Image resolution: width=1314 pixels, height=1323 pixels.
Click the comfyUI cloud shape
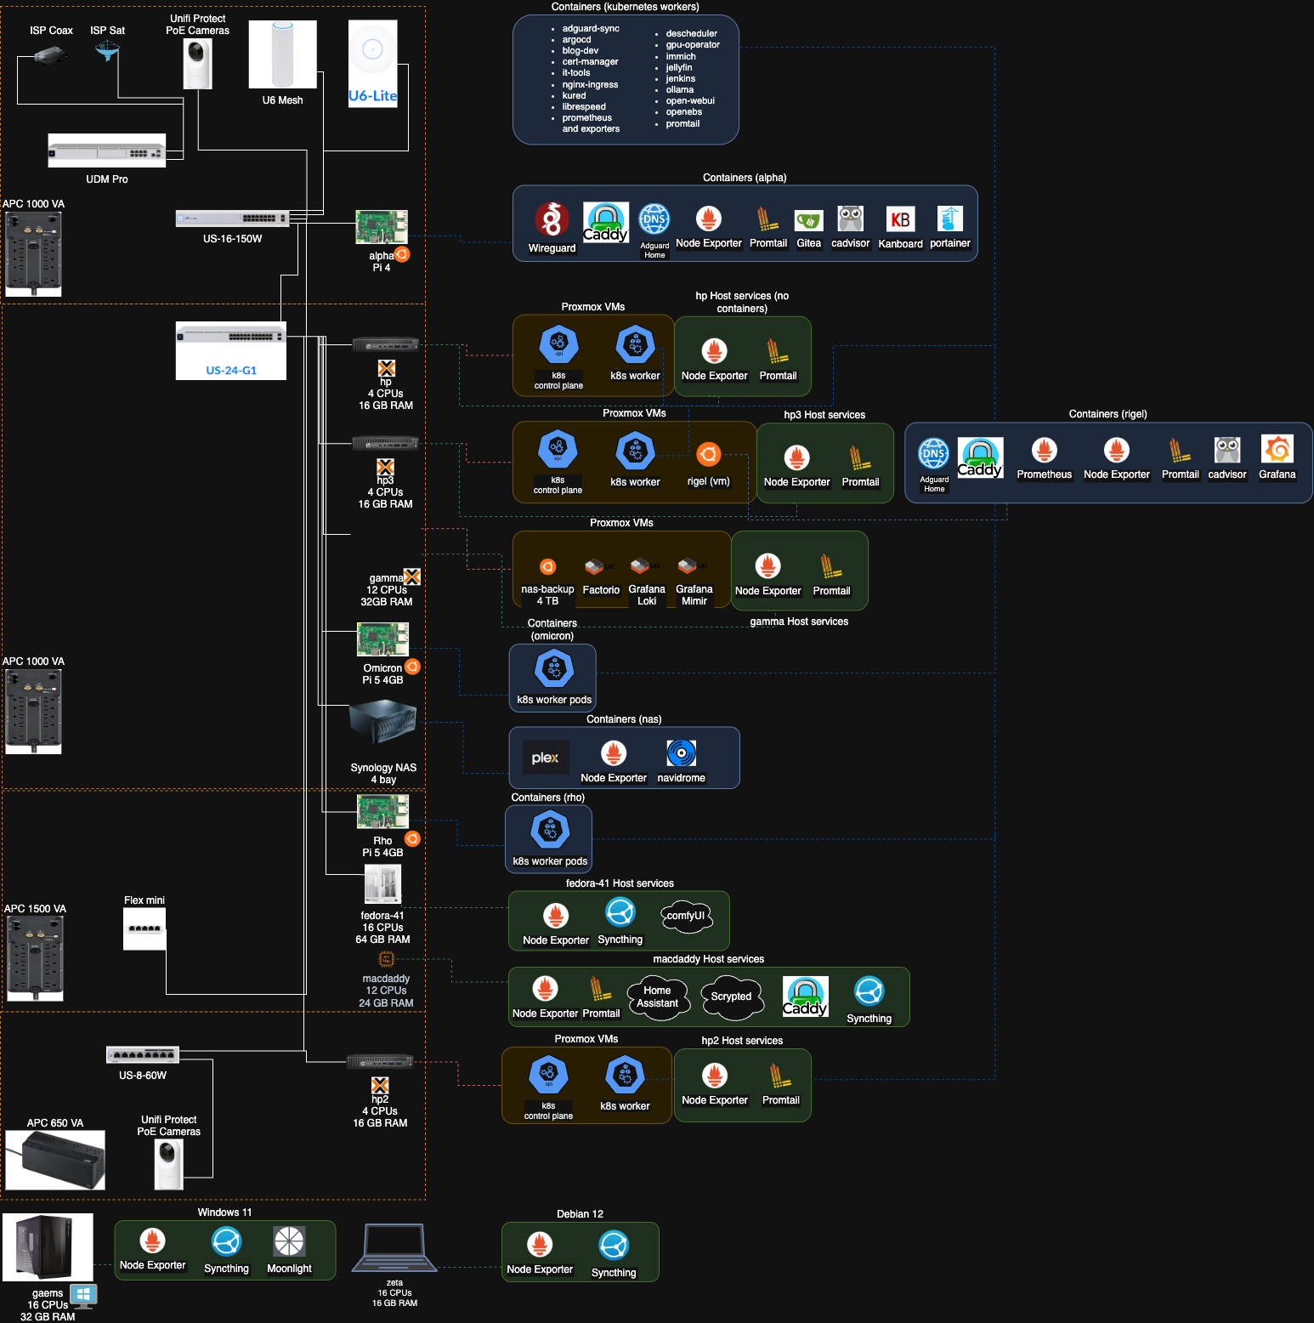pos(686,916)
